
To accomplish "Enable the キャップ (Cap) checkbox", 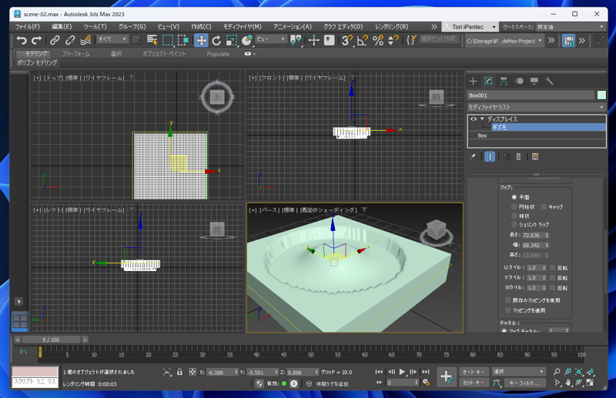I will point(544,206).
